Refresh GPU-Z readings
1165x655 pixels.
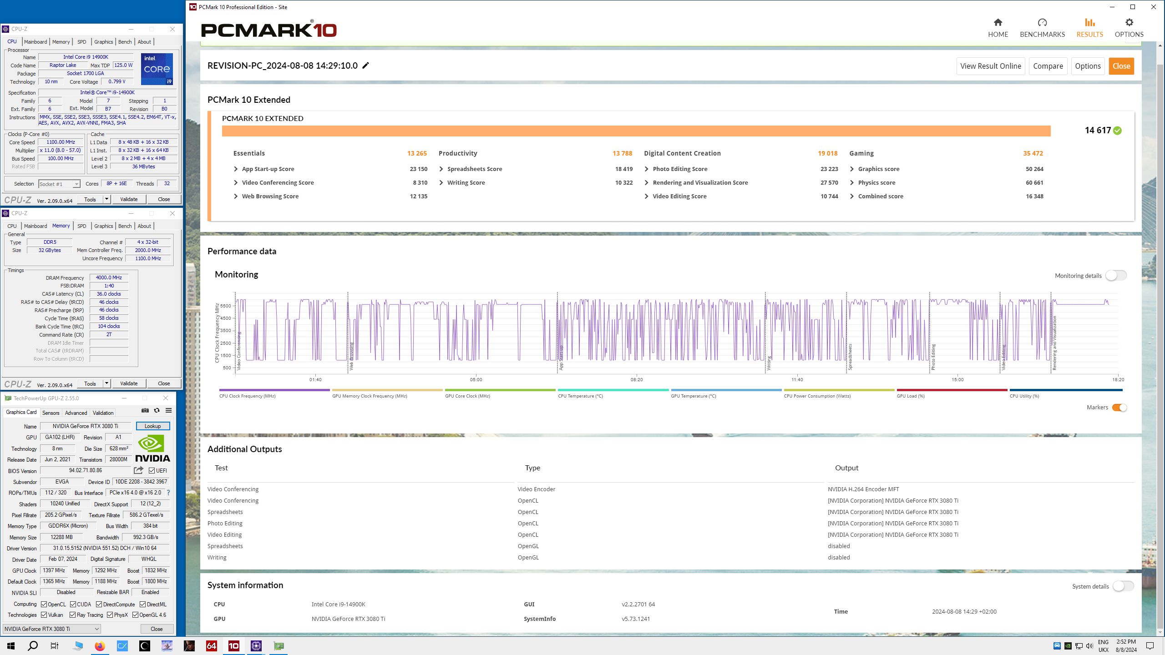157,410
